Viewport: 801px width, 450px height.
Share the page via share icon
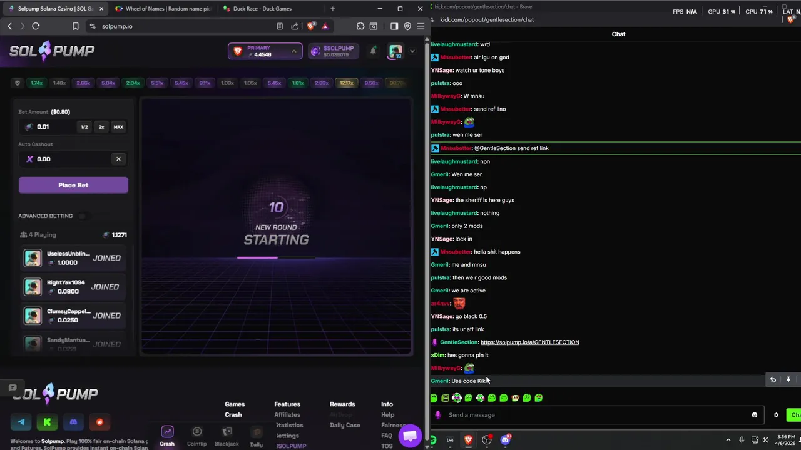point(295,26)
